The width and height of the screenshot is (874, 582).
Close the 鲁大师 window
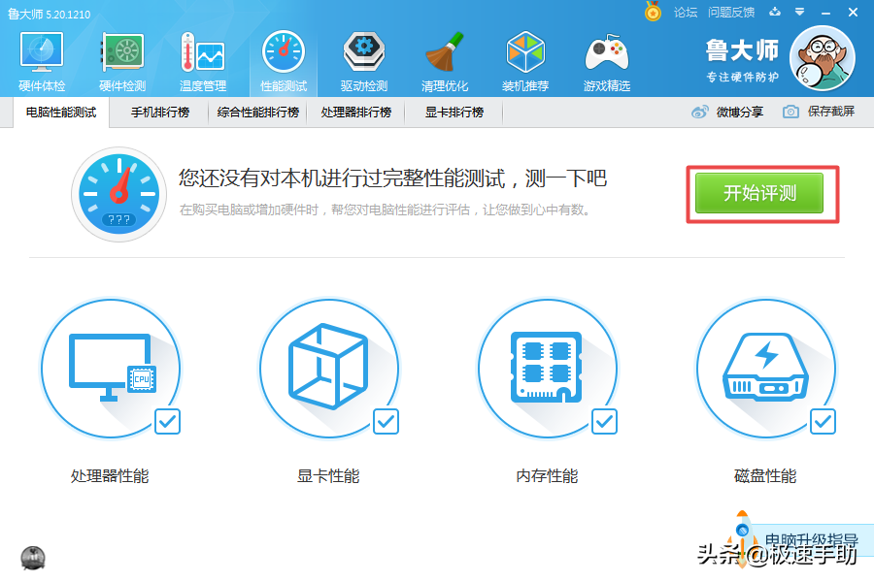(x=853, y=13)
